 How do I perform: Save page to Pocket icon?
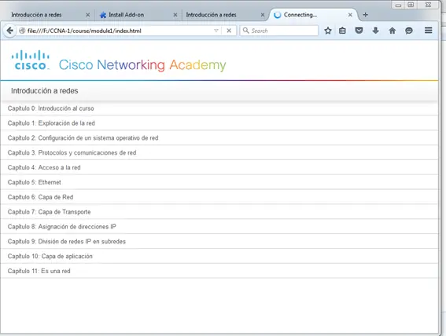click(x=359, y=31)
